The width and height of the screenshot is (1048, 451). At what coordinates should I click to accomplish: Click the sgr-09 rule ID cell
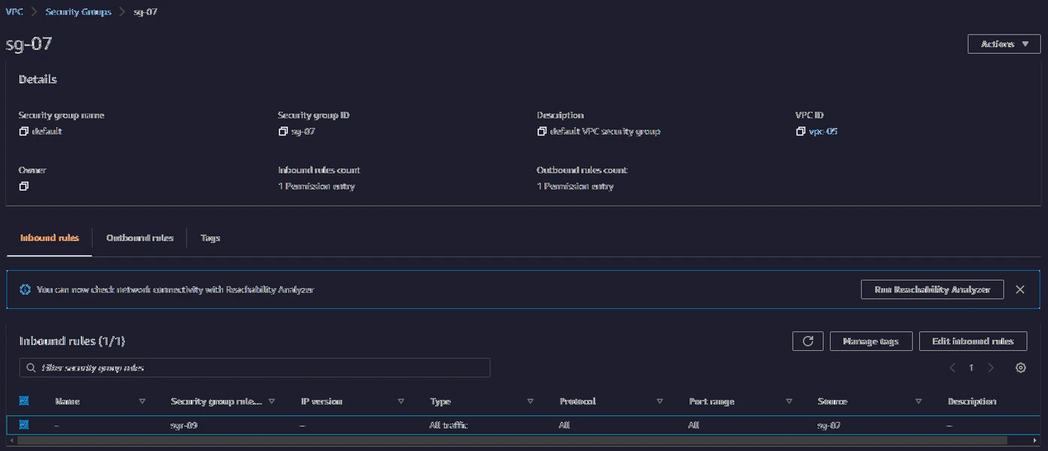[184, 425]
